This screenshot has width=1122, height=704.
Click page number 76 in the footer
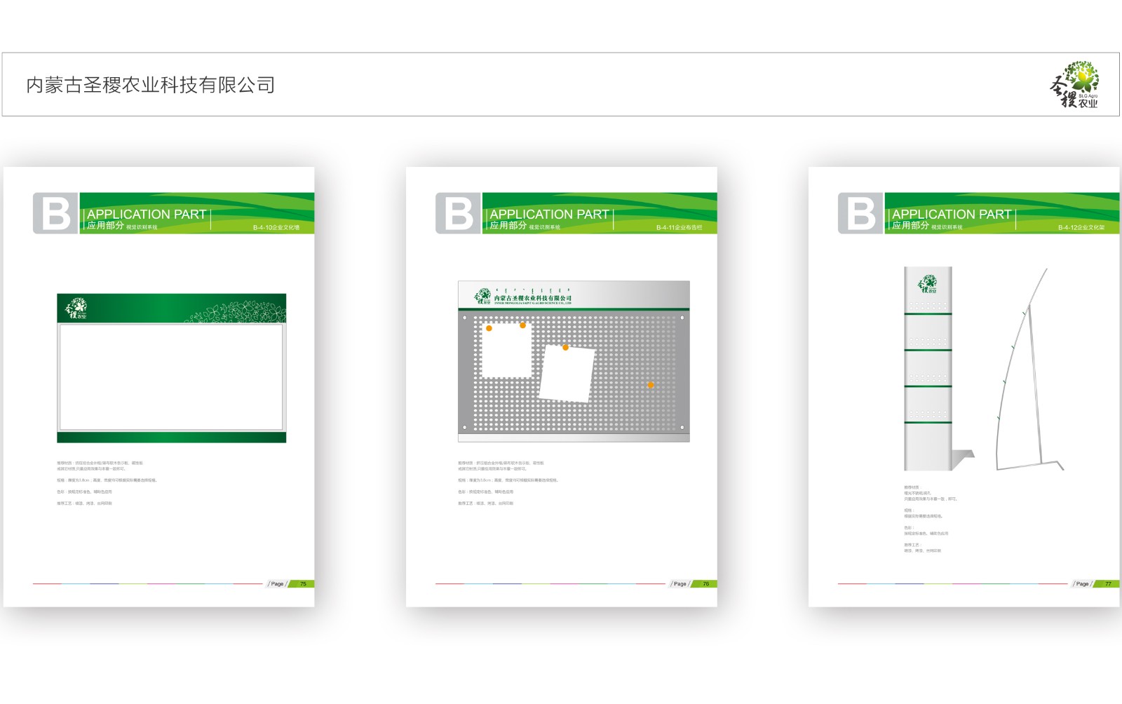tap(705, 583)
